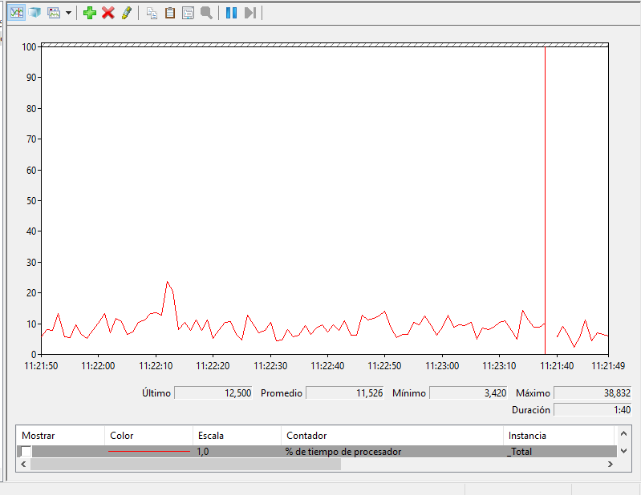Image resolution: width=641 pixels, height=495 pixels.
Task: Click the 100 value on the vertical axis
Action: tap(29, 47)
